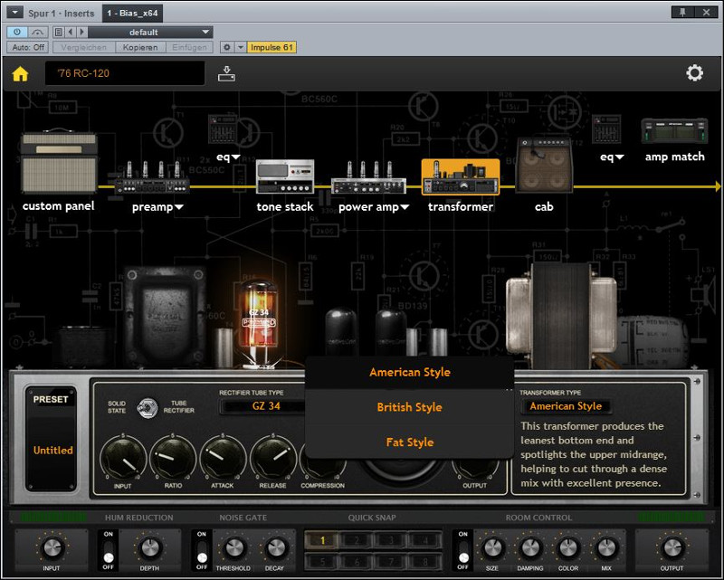Screen dimensions: 724x580
Task: Select Quick Snap slot 6
Action: click(357, 562)
